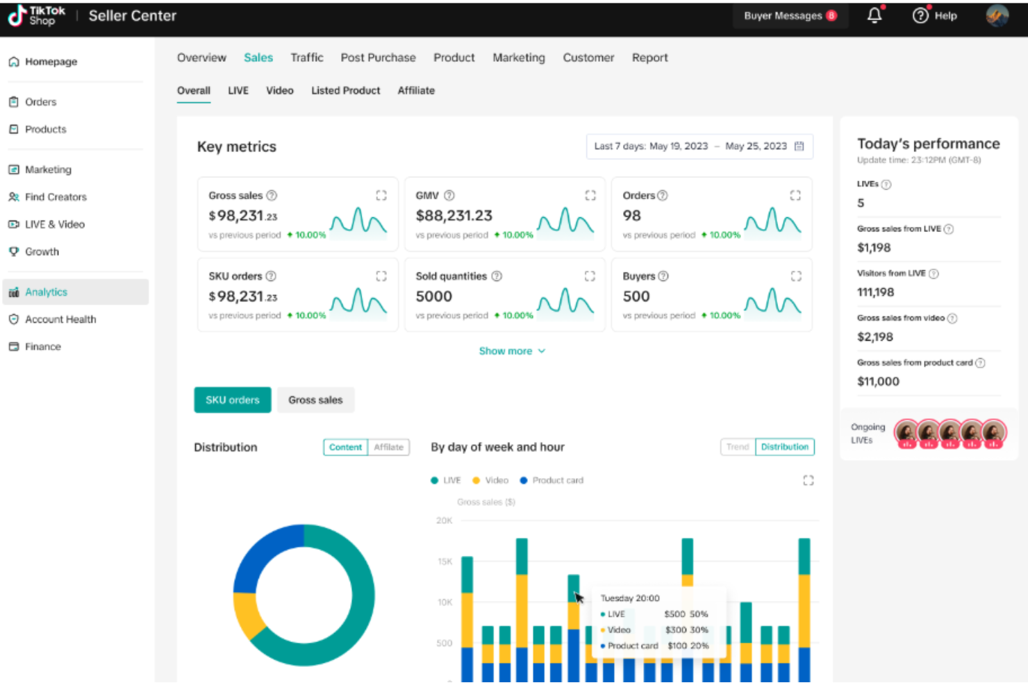
Task: Expand the by-day-of-week chart to fullscreen
Action: (807, 480)
